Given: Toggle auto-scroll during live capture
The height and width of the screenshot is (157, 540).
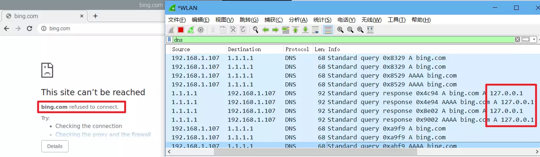Looking at the screenshot, I should [x=315, y=30].
